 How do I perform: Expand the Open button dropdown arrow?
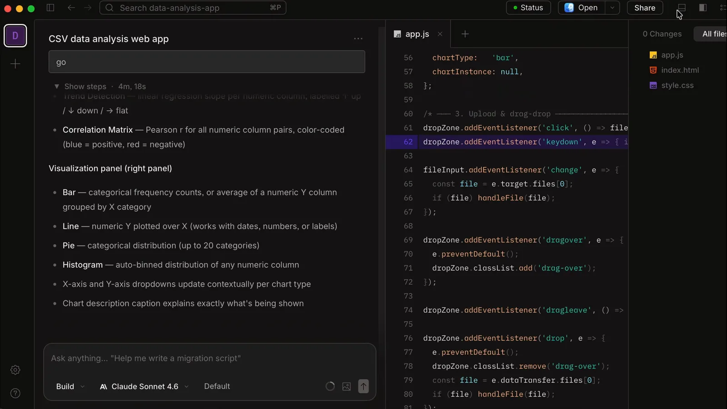[x=612, y=8]
